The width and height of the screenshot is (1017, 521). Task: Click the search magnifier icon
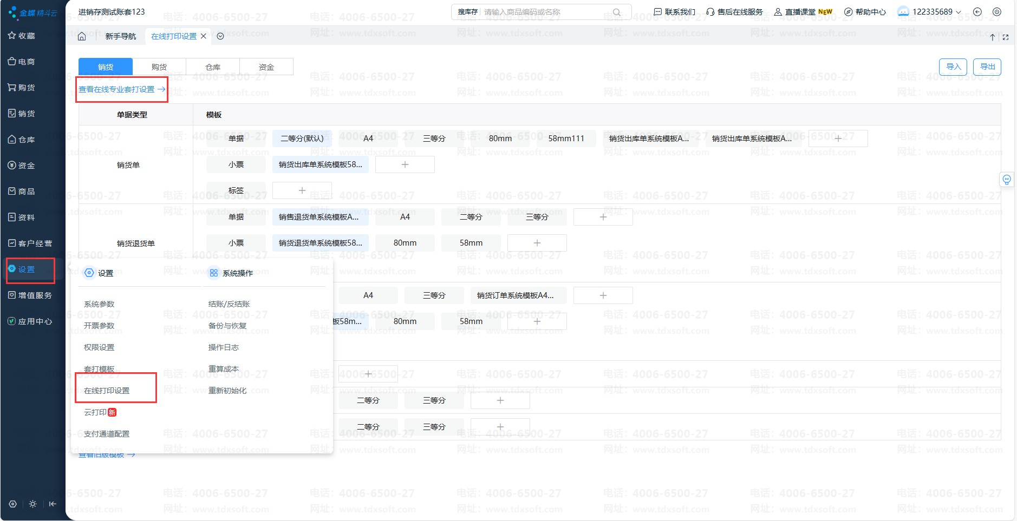616,12
